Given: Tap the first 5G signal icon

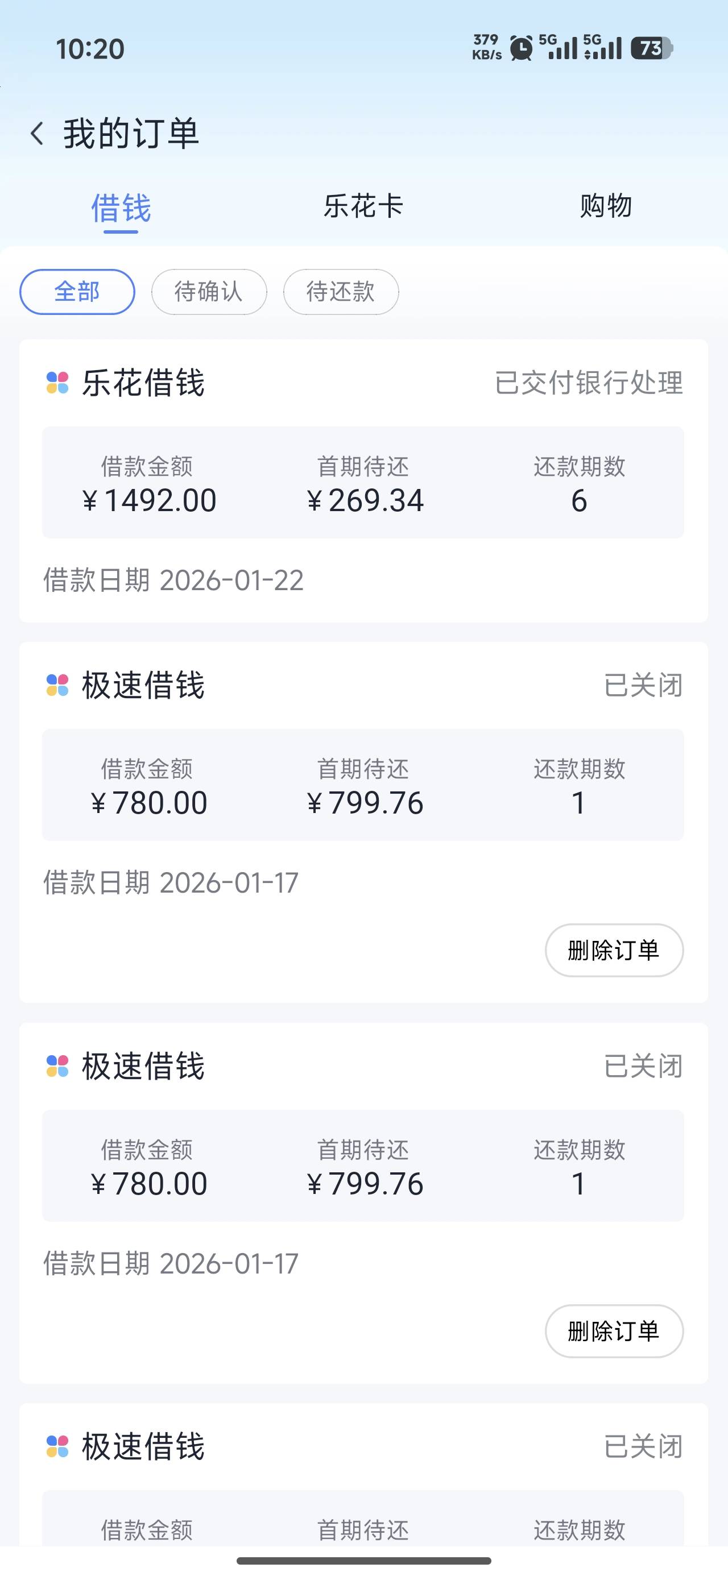Looking at the screenshot, I should (x=558, y=47).
